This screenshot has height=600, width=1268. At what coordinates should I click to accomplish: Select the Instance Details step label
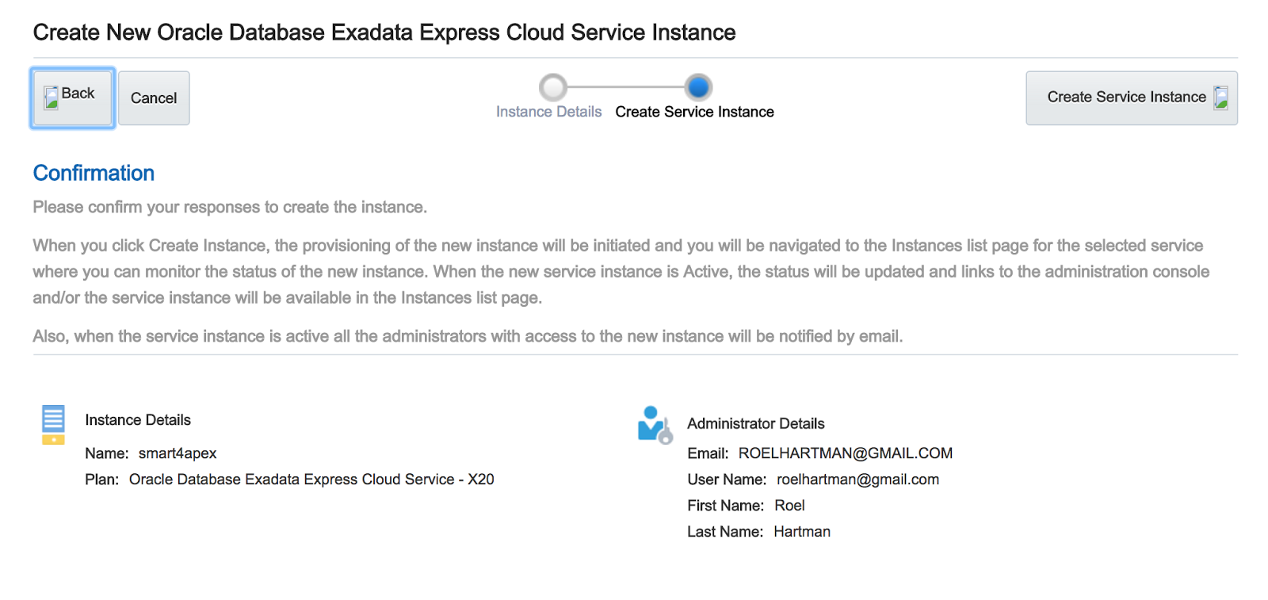(x=548, y=112)
